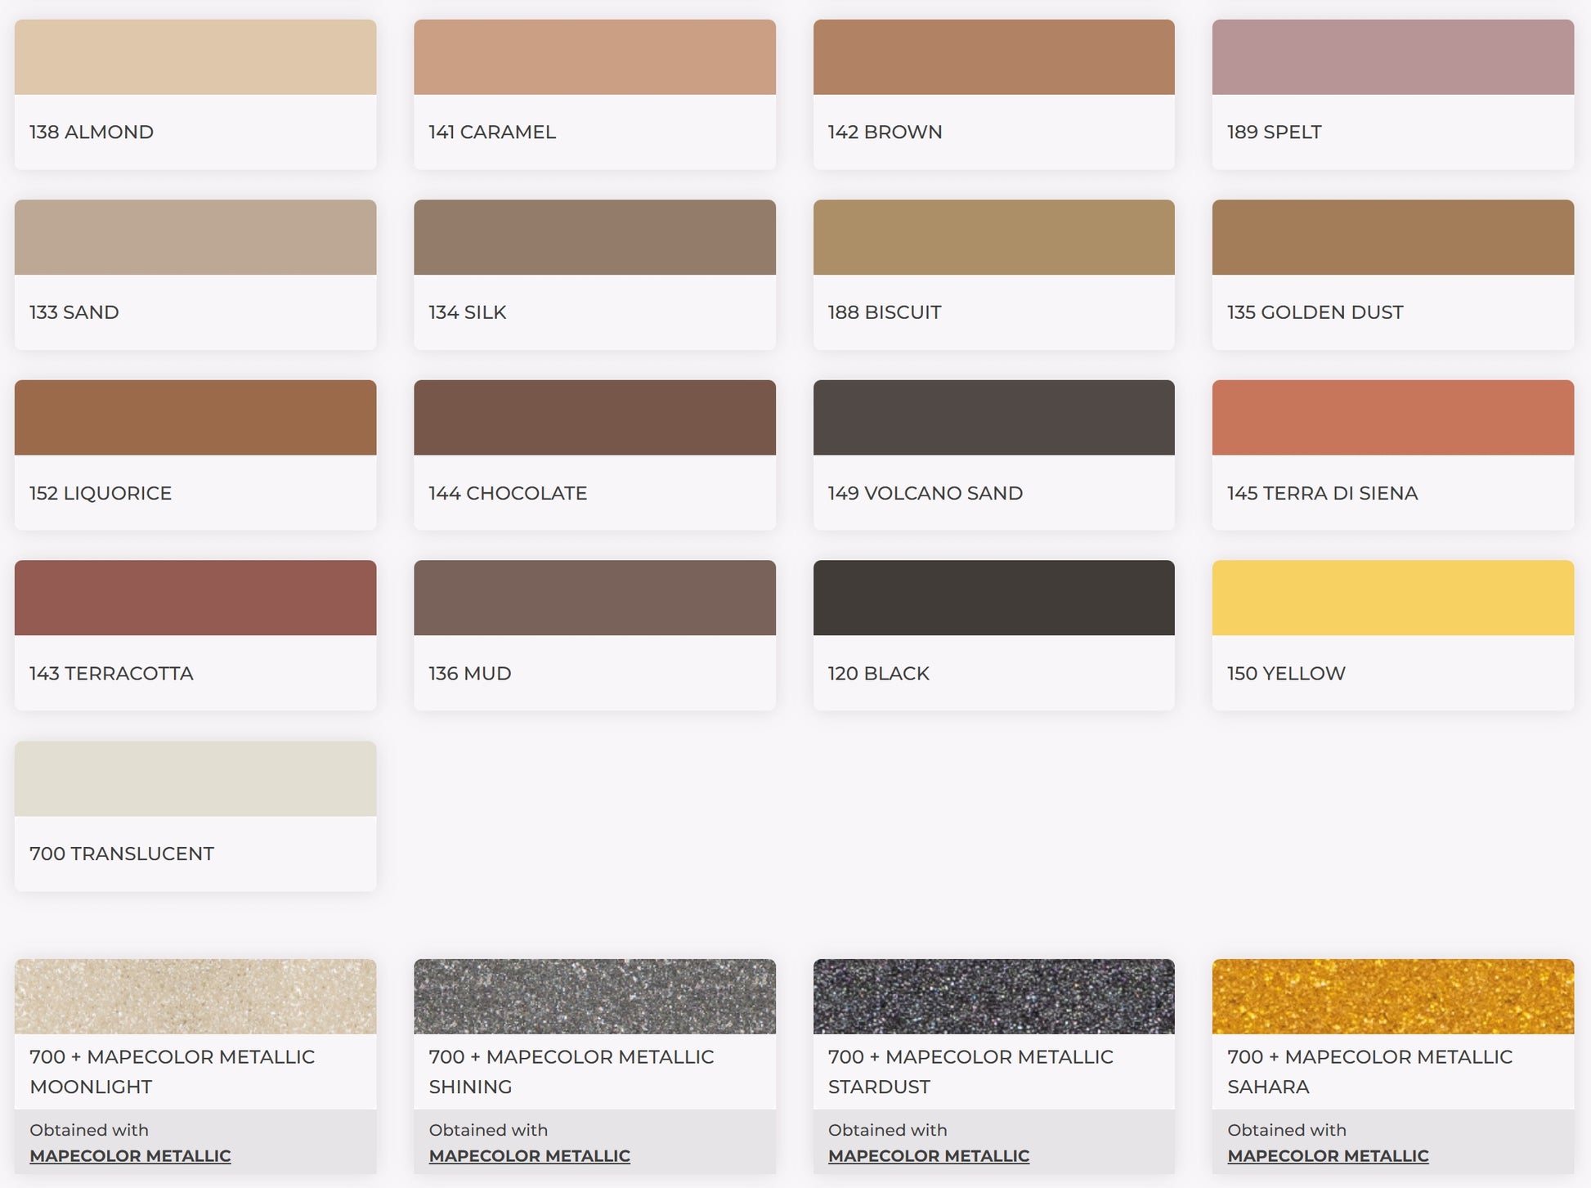Click the '143 TERRACOTTA' label text
Image resolution: width=1591 pixels, height=1188 pixels.
(x=111, y=674)
